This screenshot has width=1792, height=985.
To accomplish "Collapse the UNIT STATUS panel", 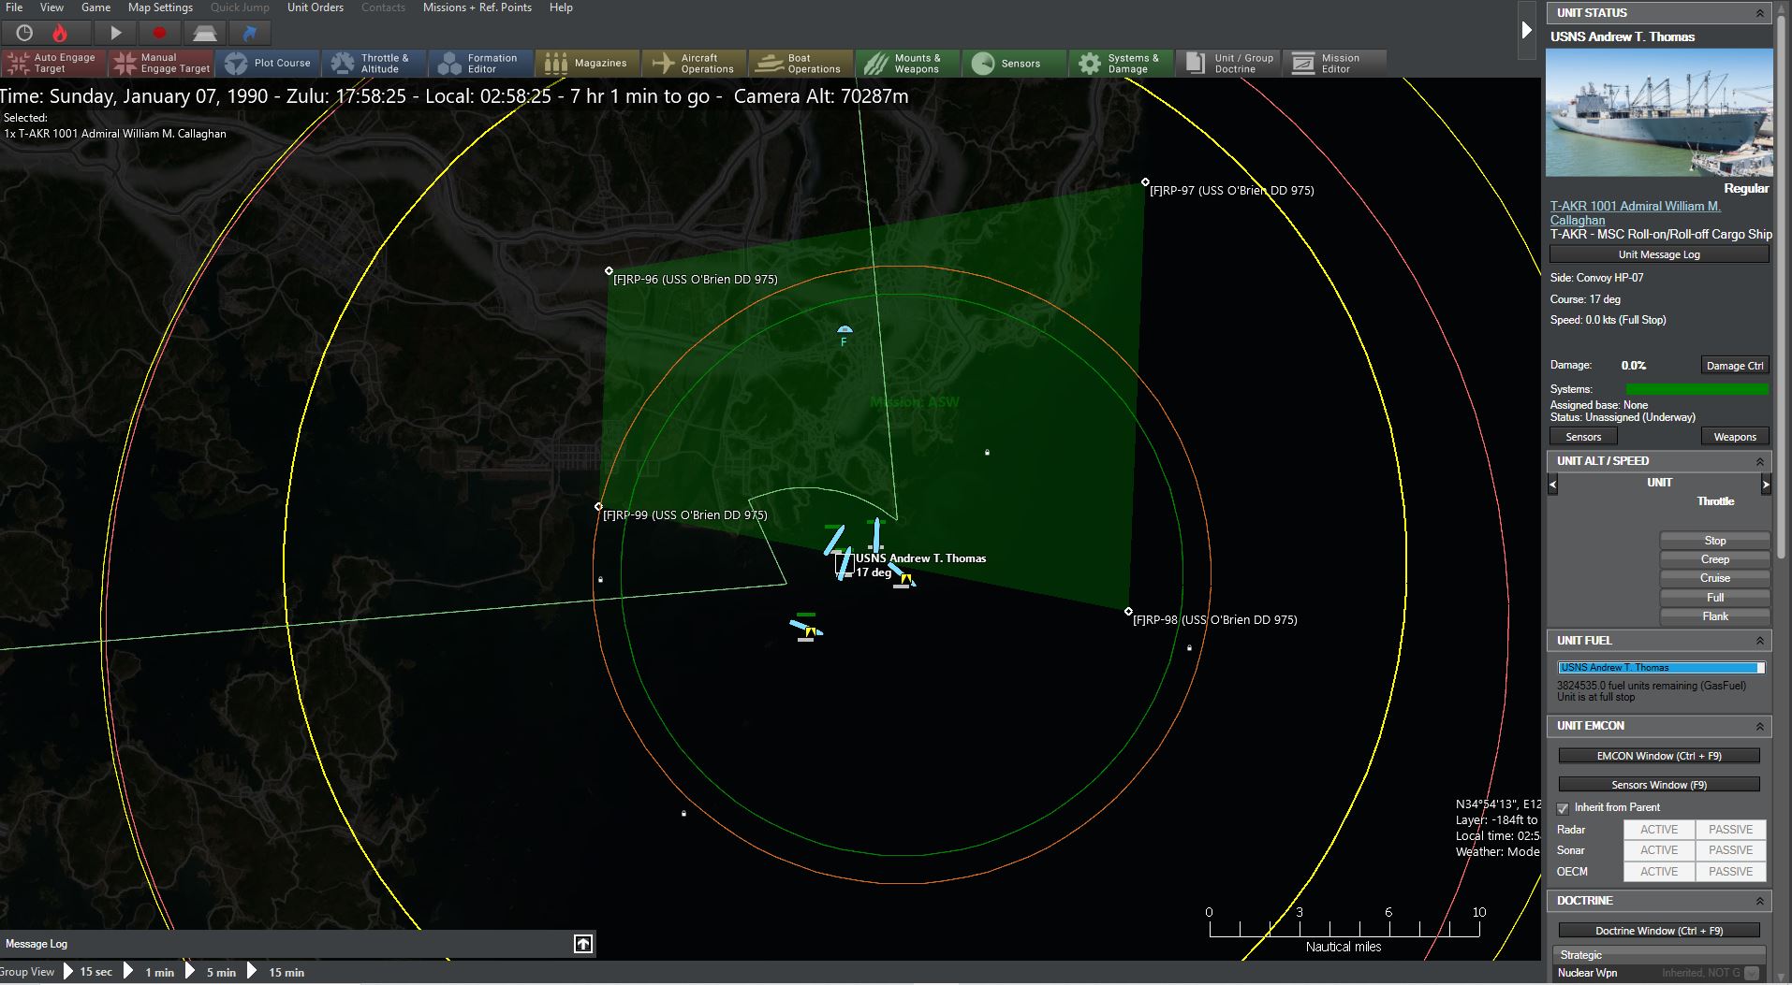I will coord(1759,13).
